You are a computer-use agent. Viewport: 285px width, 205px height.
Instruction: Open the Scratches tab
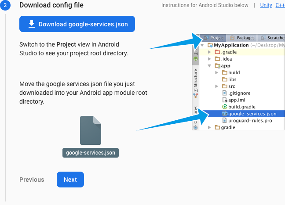(x=272, y=38)
